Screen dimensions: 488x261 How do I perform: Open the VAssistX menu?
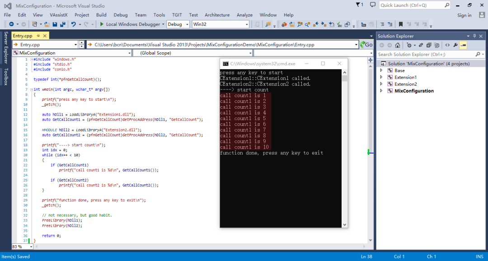pos(58,15)
